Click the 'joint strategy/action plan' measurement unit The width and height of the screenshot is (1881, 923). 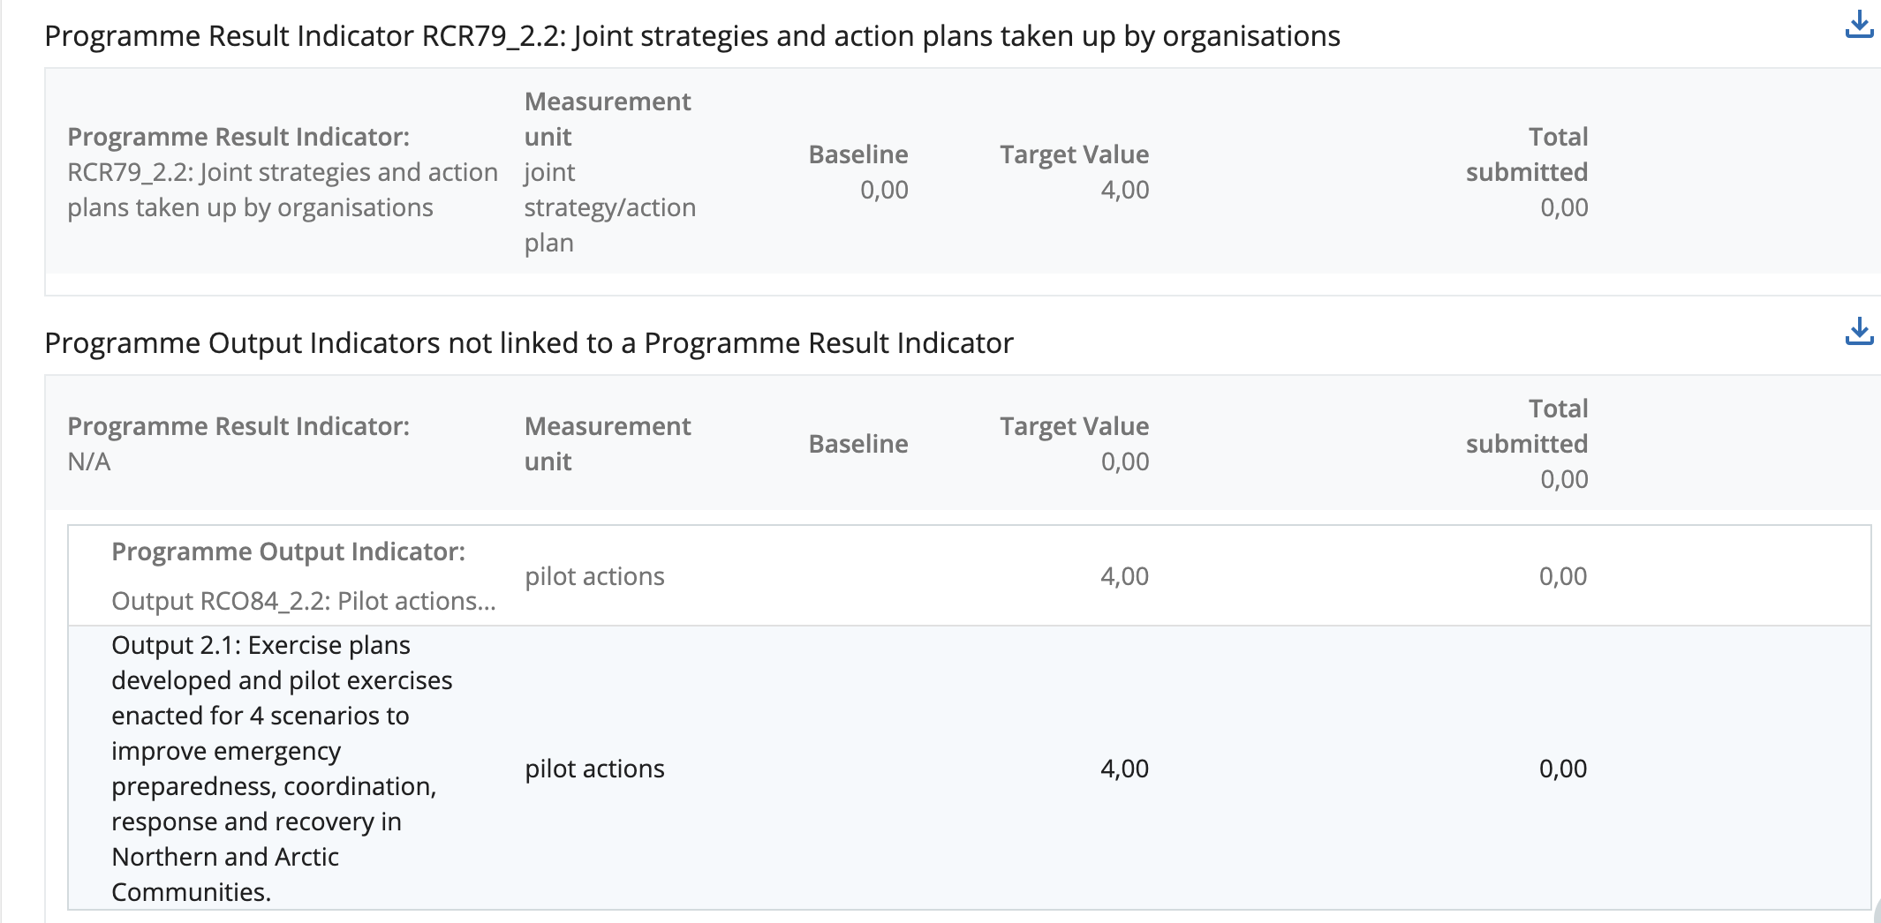(609, 207)
